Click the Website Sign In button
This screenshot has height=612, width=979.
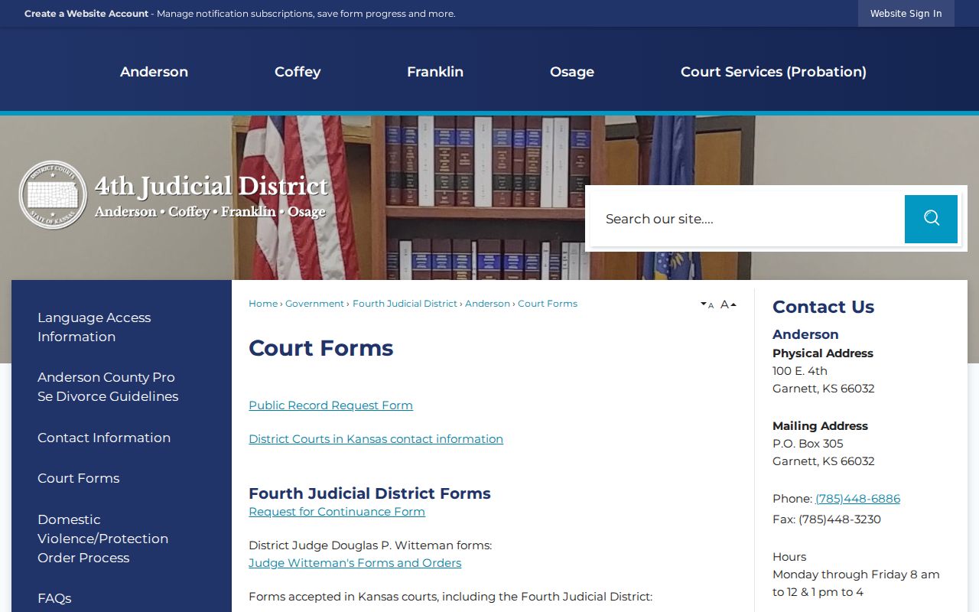click(906, 14)
